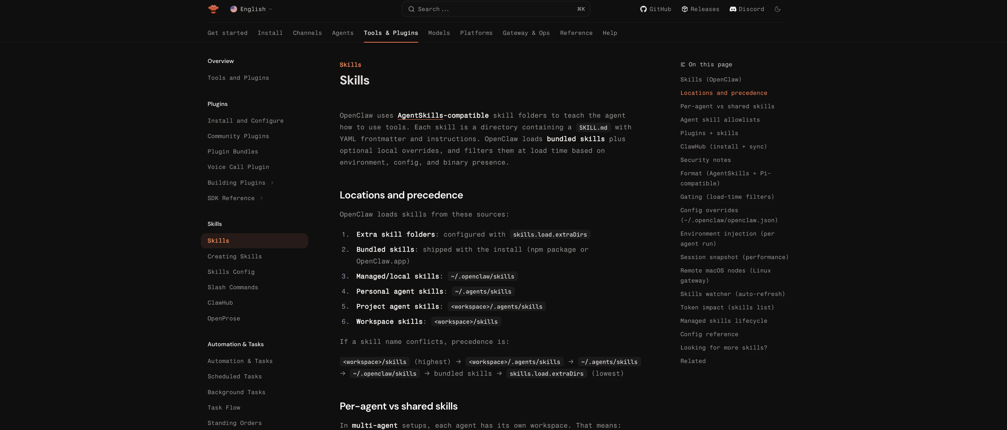Expand SDK Reference chevron
Screen dimensions: 1007x430
pos(261,198)
